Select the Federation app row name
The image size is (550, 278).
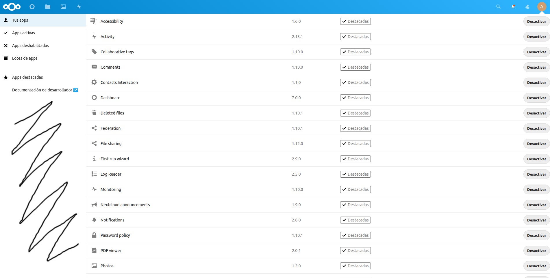click(110, 128)
